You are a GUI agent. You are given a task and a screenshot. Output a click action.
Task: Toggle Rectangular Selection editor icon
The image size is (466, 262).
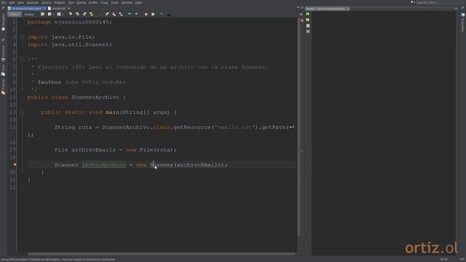[x=99, y=15]
